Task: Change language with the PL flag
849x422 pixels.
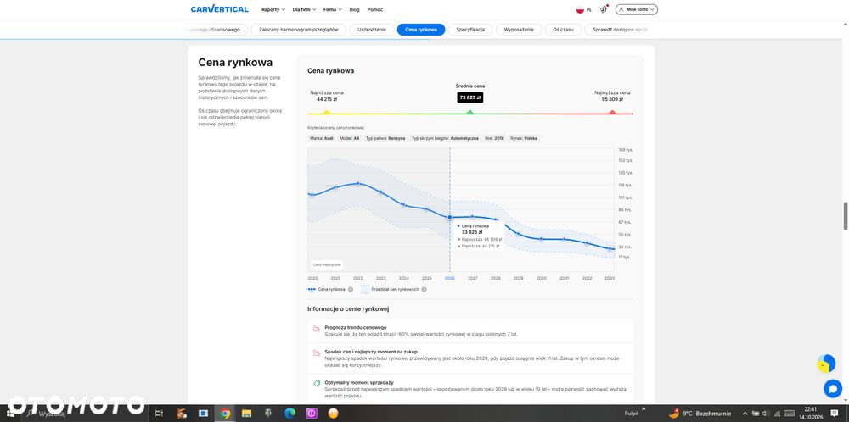Action: pyautogui.click(x=584, y=9)
